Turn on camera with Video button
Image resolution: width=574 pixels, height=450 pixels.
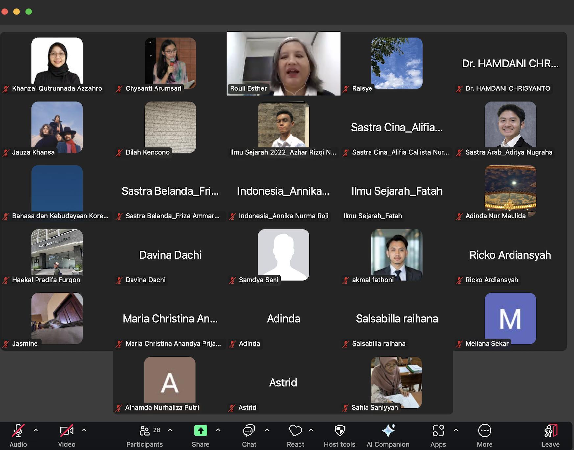tap(66, 431)
